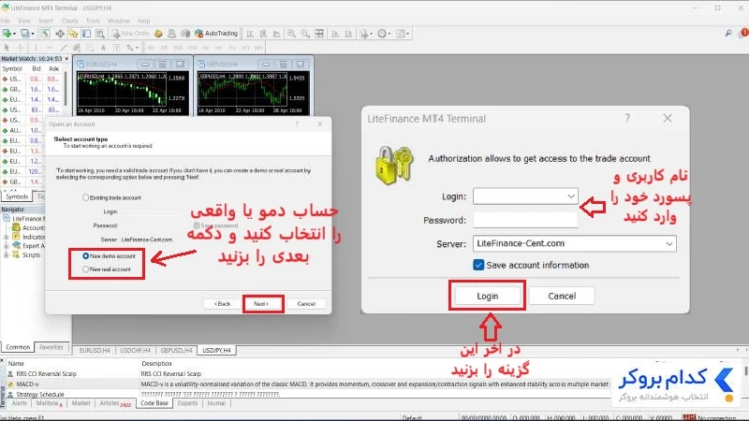Select the RRS CCI Reversal Scalp row
Viewport: 749px width, 421px height.
pyautogui.click(x=306, y=373)
